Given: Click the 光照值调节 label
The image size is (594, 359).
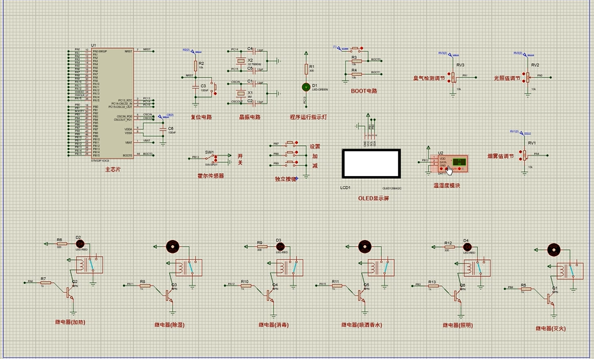Looking at the screenshot, I should point(507,78).
